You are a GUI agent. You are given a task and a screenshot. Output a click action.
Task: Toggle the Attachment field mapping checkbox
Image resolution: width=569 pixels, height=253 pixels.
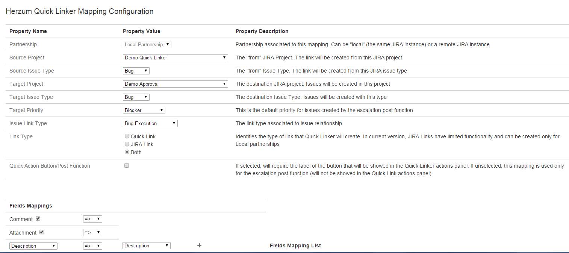(42, 232)
